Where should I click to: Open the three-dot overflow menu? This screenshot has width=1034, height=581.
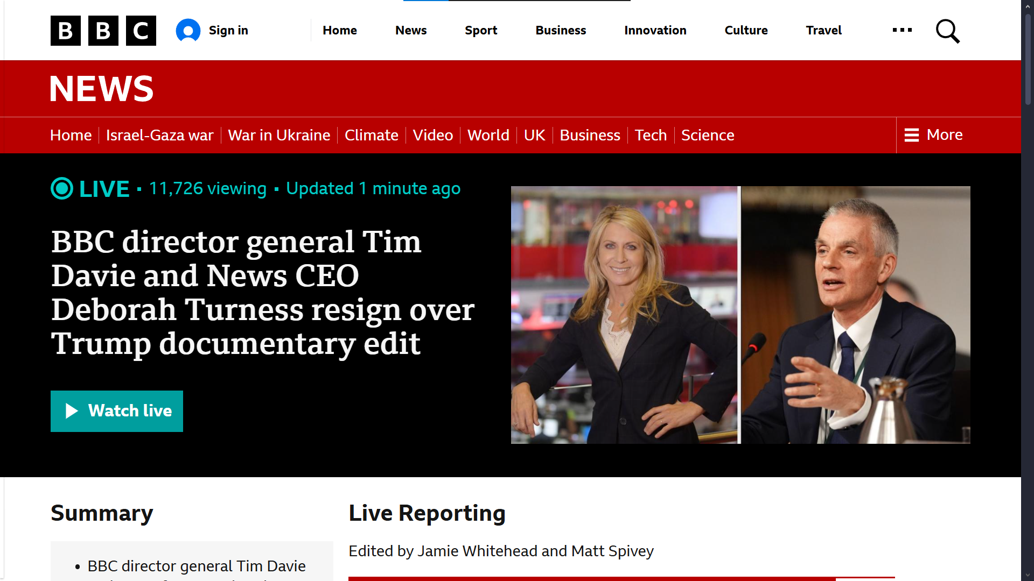point(902,30)
